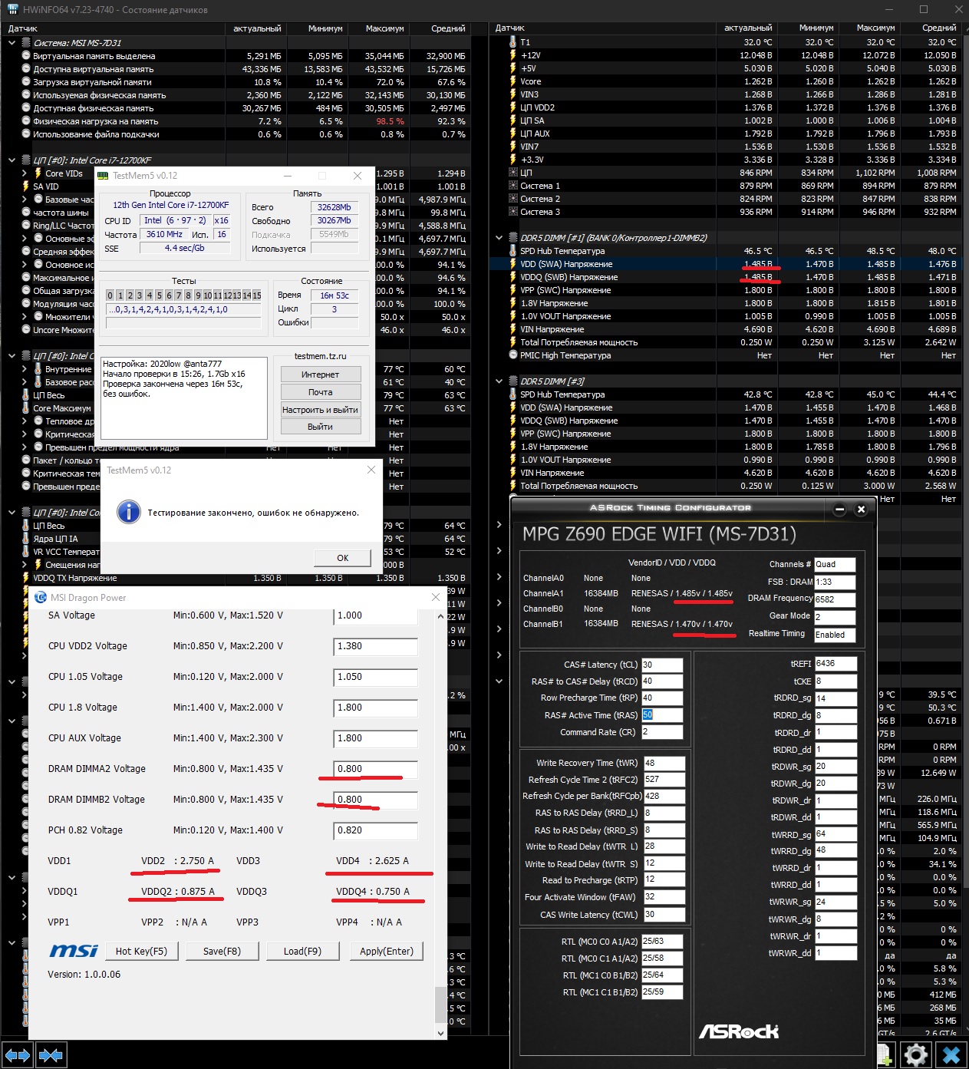969x1069 pixels.
Task: Expand the Множители row arrow
Action: 24,317
